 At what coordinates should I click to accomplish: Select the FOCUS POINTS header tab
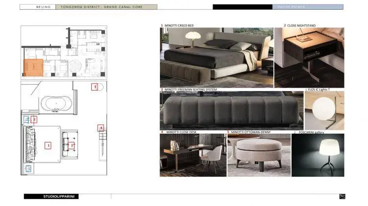coord(308,7)
